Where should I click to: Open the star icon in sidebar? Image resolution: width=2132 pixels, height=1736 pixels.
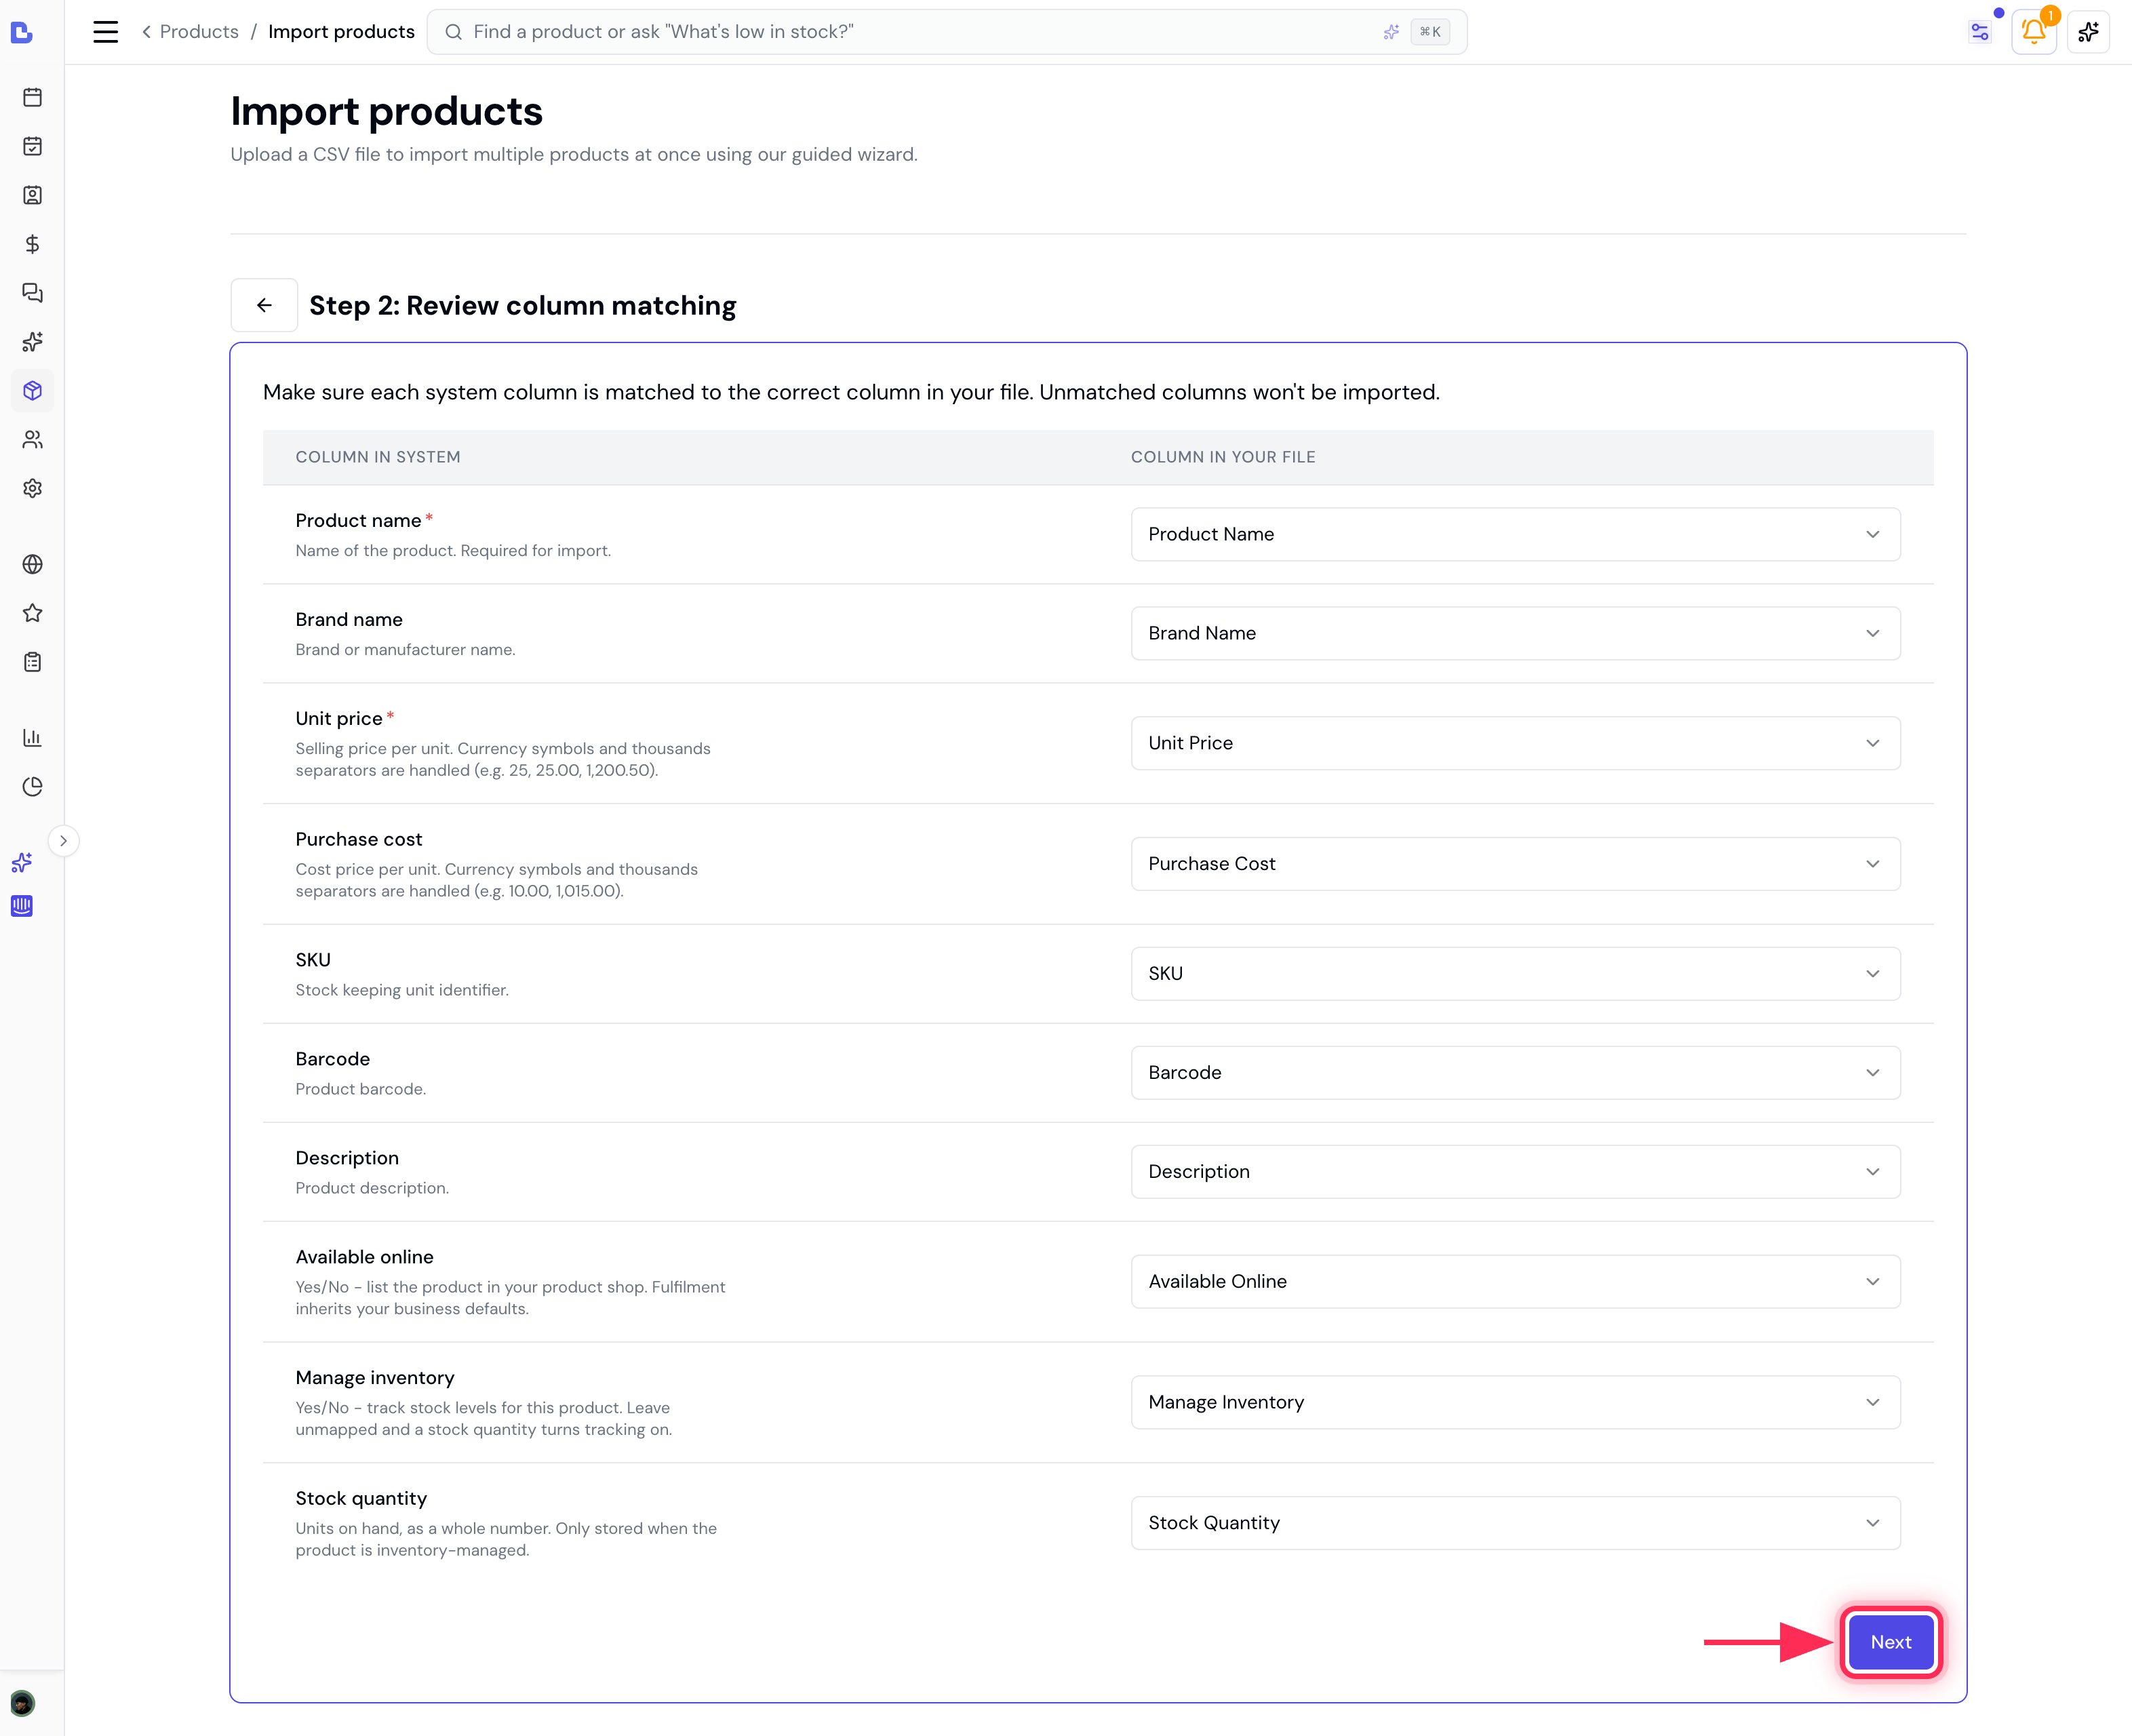[x=32, y=613]
